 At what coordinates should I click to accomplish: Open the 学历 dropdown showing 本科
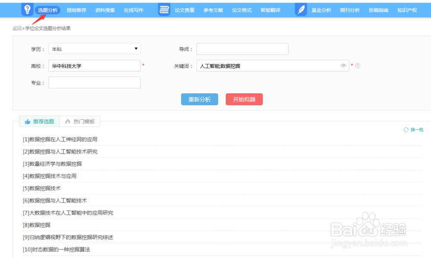tap(94, 49)
